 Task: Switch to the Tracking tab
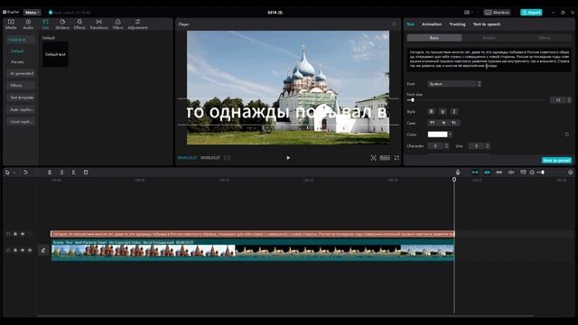pos(457,24)
